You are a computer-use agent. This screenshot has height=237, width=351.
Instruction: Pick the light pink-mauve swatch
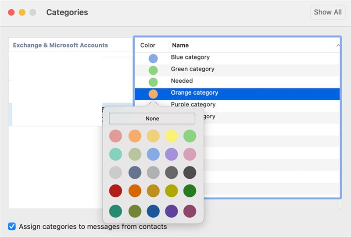click(190, 154)
